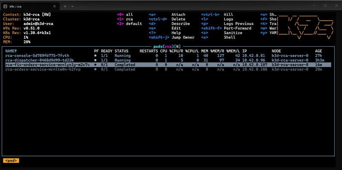This screenshot has height=170, width=342.
Task: Click the port-forward dot of rca-dispatcher row
Action: (95, 60)
